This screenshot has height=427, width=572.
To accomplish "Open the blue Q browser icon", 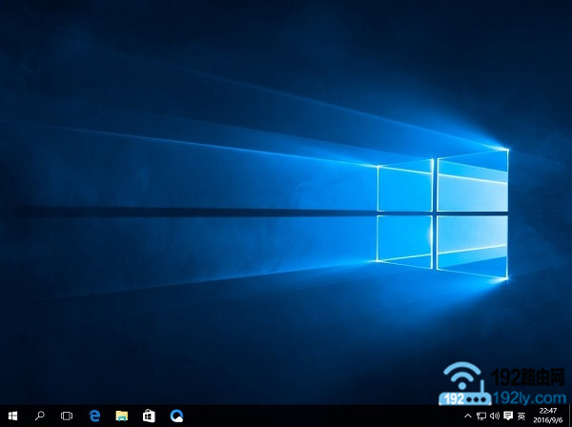I will (176, 416).
